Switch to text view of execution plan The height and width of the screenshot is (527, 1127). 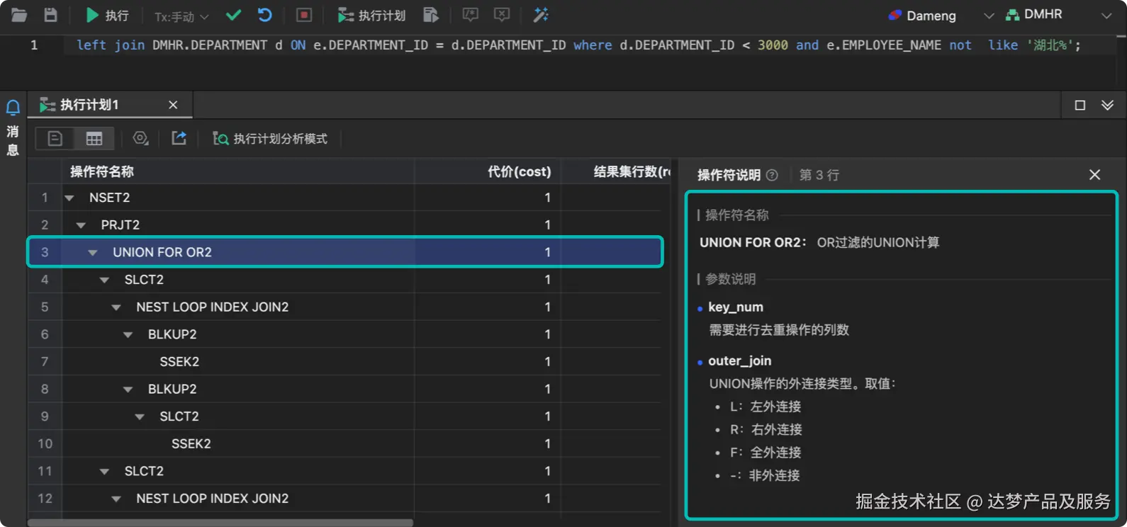55,139
